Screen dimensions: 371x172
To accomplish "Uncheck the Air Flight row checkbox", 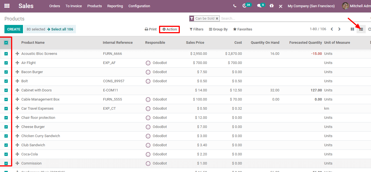I will tap(6, 63).
